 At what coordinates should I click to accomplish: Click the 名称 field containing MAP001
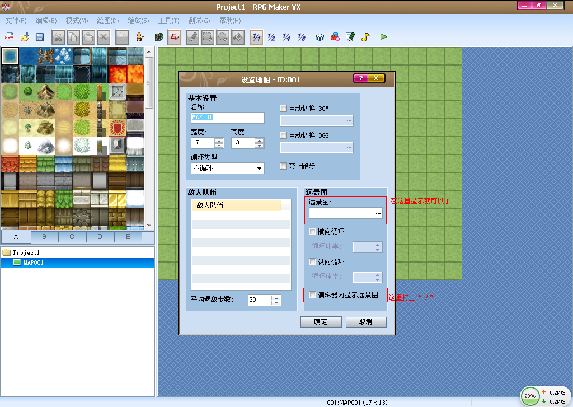tap(227, 118)
